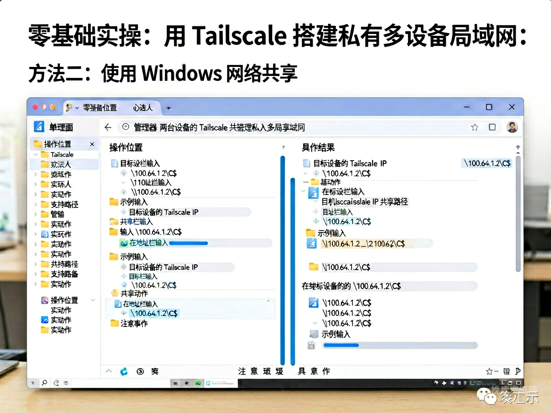Close the 操作位置 sidebar panel with X
551x413 pixels.
[92, 144]
